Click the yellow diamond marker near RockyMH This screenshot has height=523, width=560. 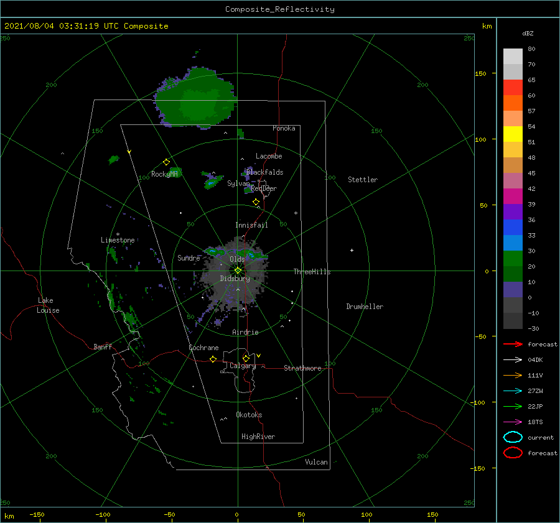pos(166,162)
